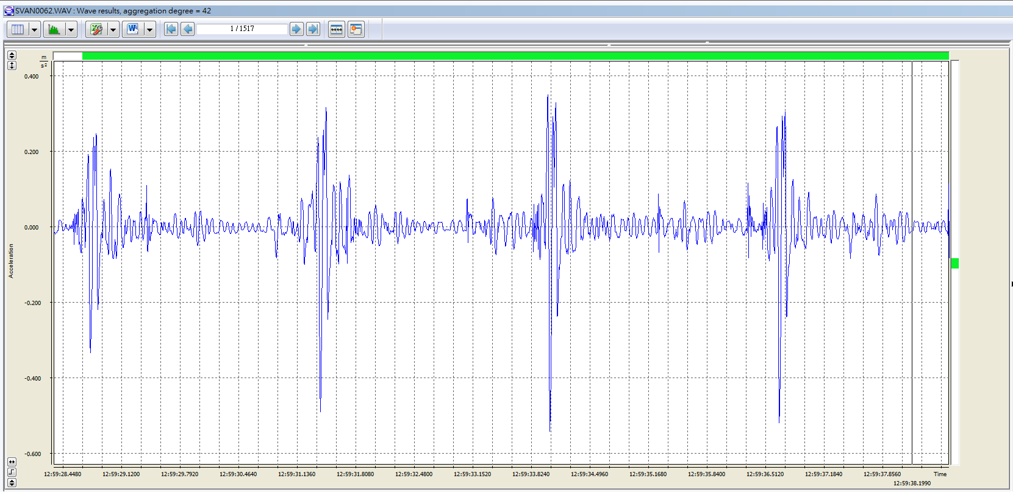Click the 12:59:37.1840 time label
The width and height of the screenshot is (1013, 492).
824,474
